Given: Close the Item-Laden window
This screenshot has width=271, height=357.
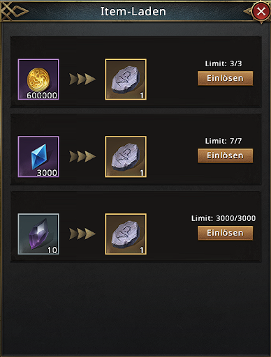Looking at the screenshot, I should pos(261,11).
